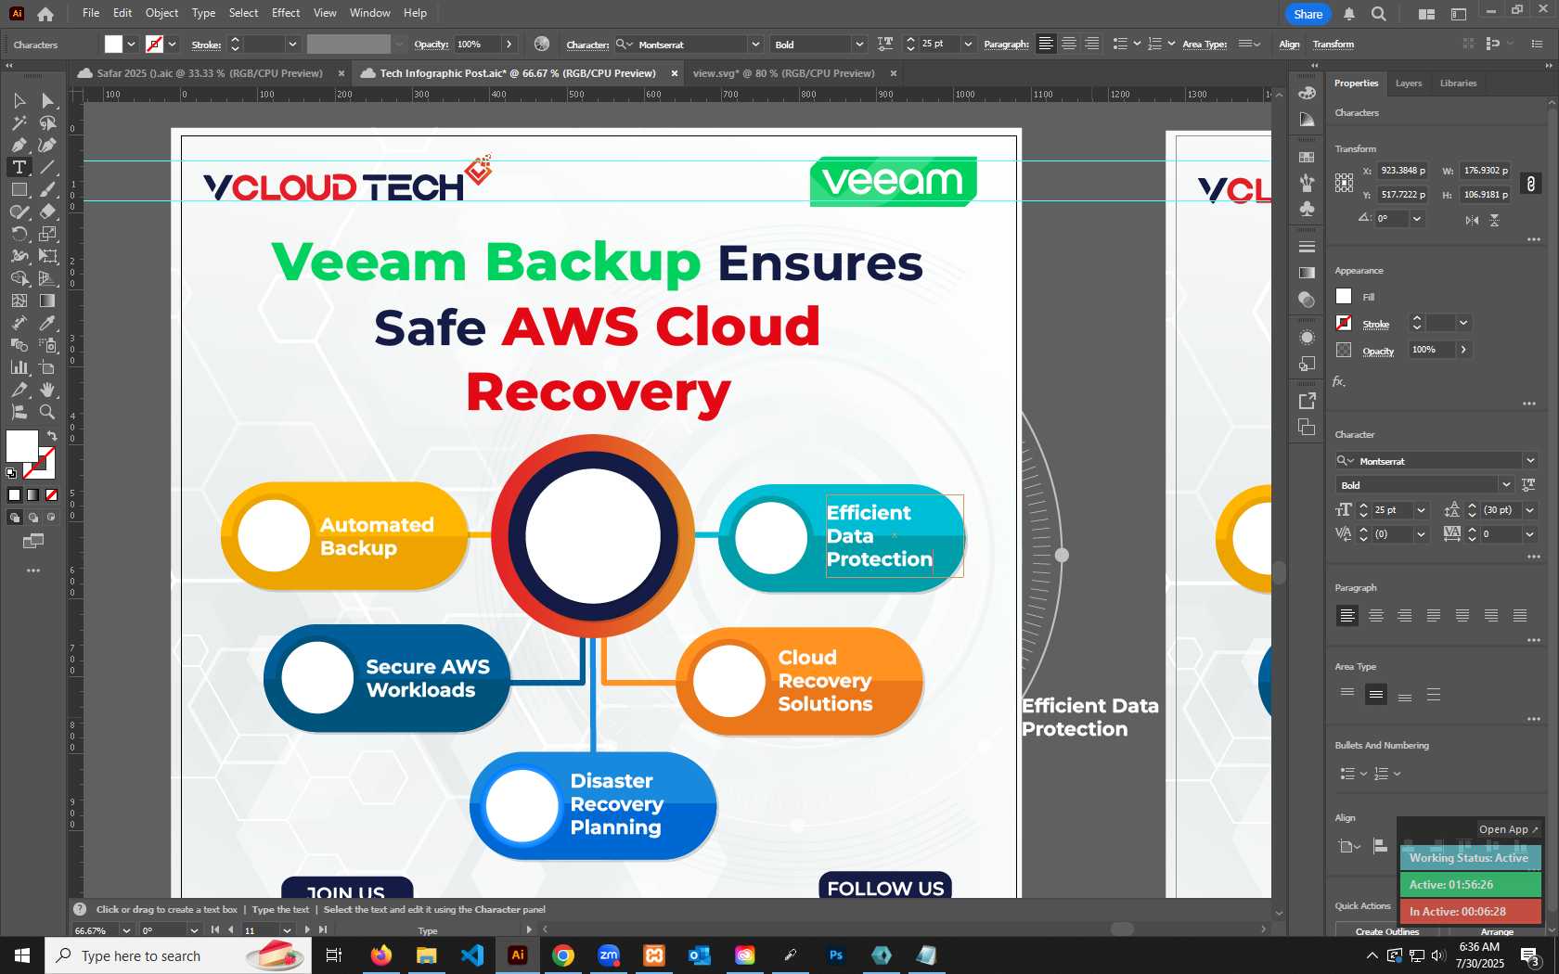Select the Zoom tool

(x=47, y=412)
